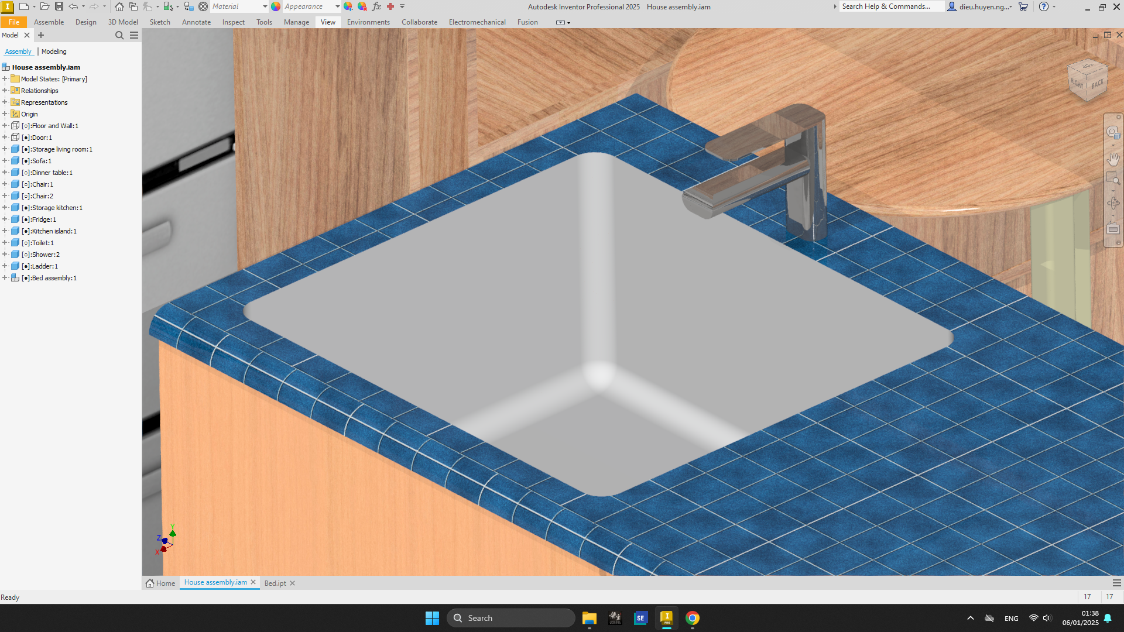Switch browser to Modeling view
Image resolution: width=1124 pixels, height=632 pixels.
pos(54,51)
